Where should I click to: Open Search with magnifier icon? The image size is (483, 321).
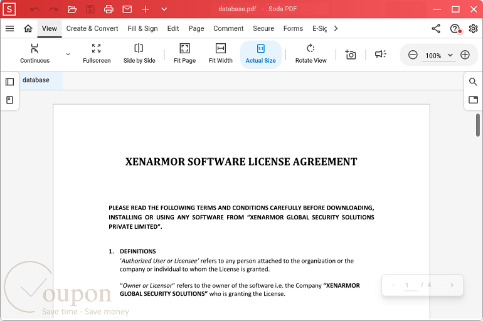(x=473, y=82)
